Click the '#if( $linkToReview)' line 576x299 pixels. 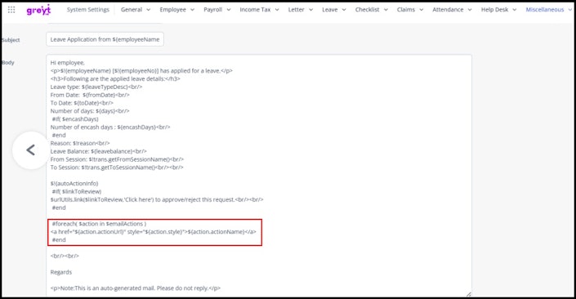(x=77, y=192)
